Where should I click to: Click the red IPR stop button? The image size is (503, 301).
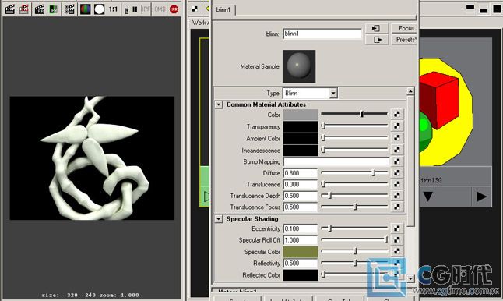click(174, 9)
